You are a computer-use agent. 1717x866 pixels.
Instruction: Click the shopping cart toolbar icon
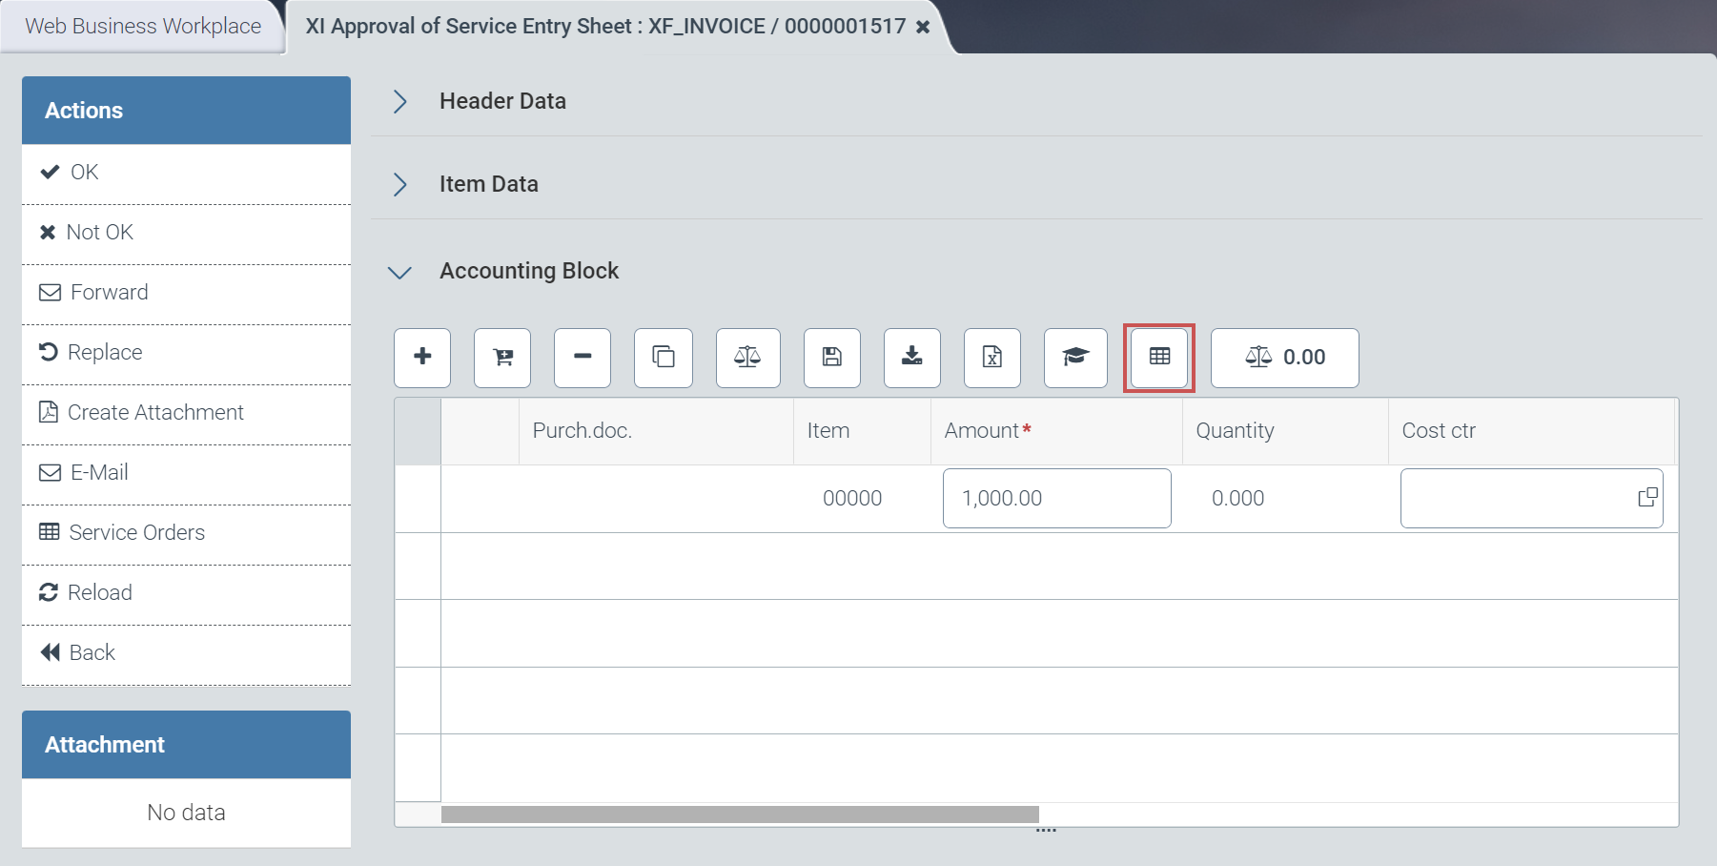tap(502, 357)
